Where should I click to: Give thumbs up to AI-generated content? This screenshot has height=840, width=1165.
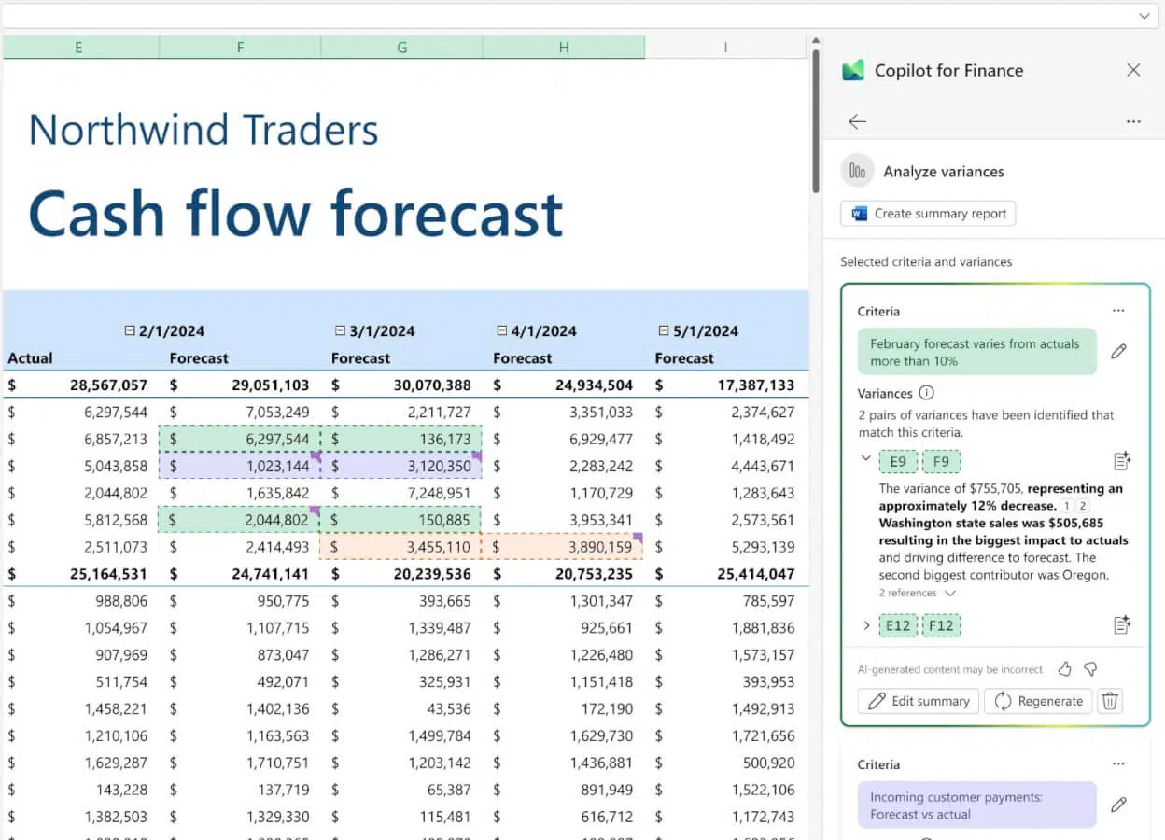tap(1064, 669)
